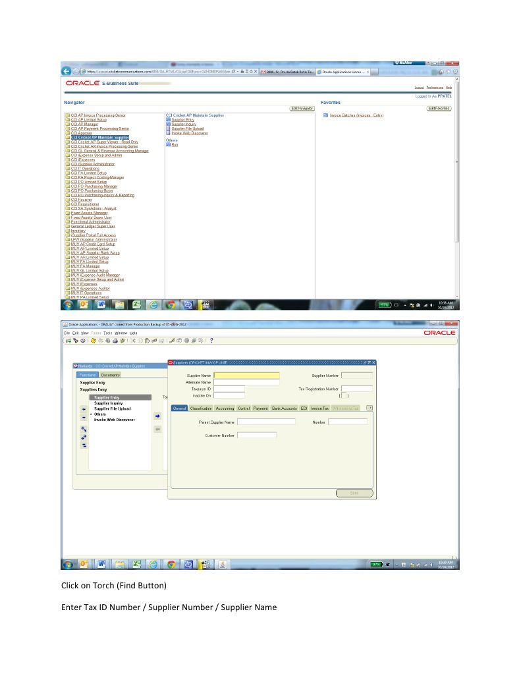Viewport: 521px width, 674px height.
Task: Click the Print icon in Forms toolbar
Action: [115, 341]
